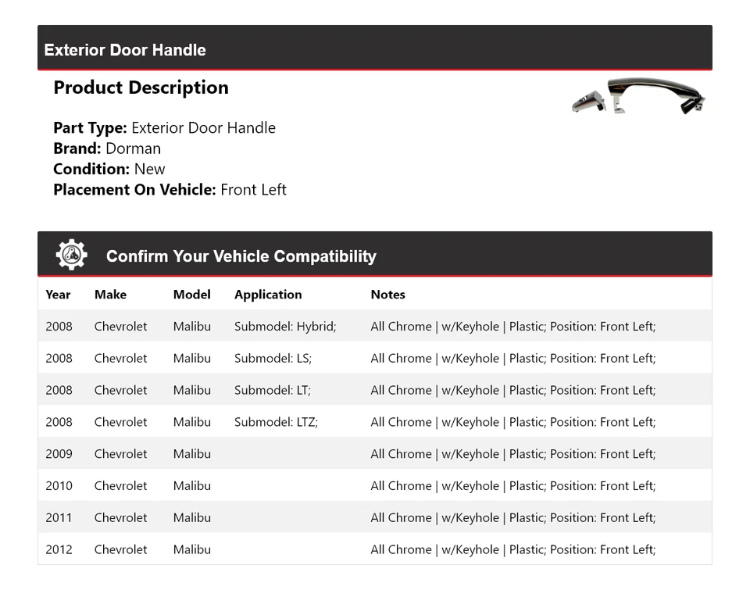Select the Submodel: LT; cell
The image size is (750, 590).
[272, 390]
